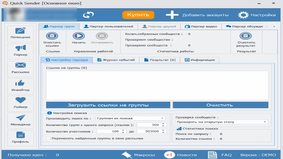Click the refresh arrows icon in header
This screenshot has width=283, height=159.
[x=88, y=15]
